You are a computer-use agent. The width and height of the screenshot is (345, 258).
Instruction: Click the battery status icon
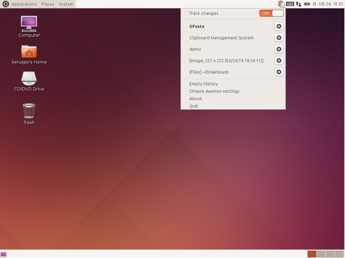coord(307,4)
